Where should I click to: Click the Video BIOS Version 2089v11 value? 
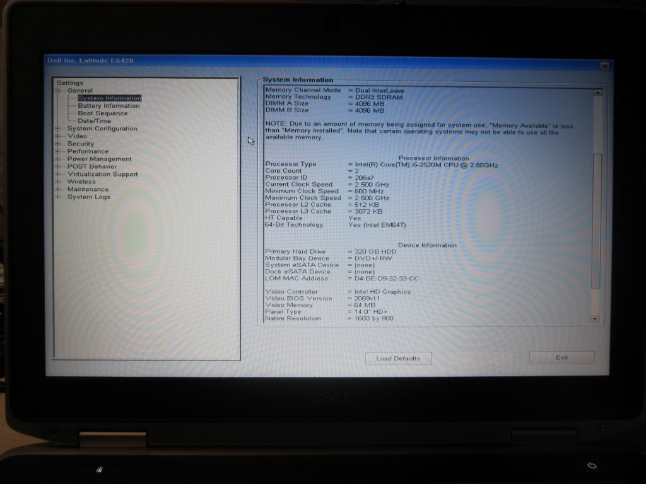(367, 298)
